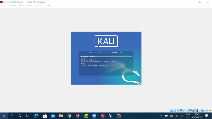212x119 pixels.
Task: Minimize the VirtualBox window
Action: [193, 2]
